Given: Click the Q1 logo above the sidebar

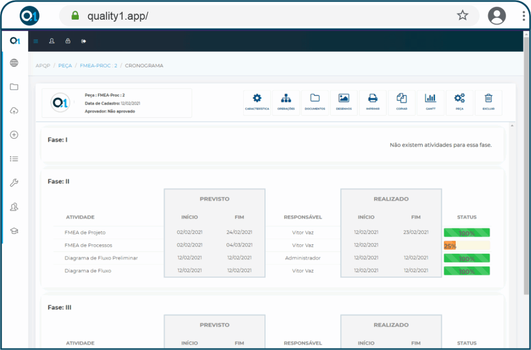Looking at the screenshot, I should [x=15, y=41].
